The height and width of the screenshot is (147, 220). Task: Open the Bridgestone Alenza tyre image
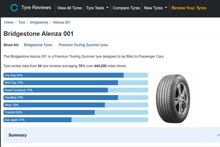coord(173,99)
